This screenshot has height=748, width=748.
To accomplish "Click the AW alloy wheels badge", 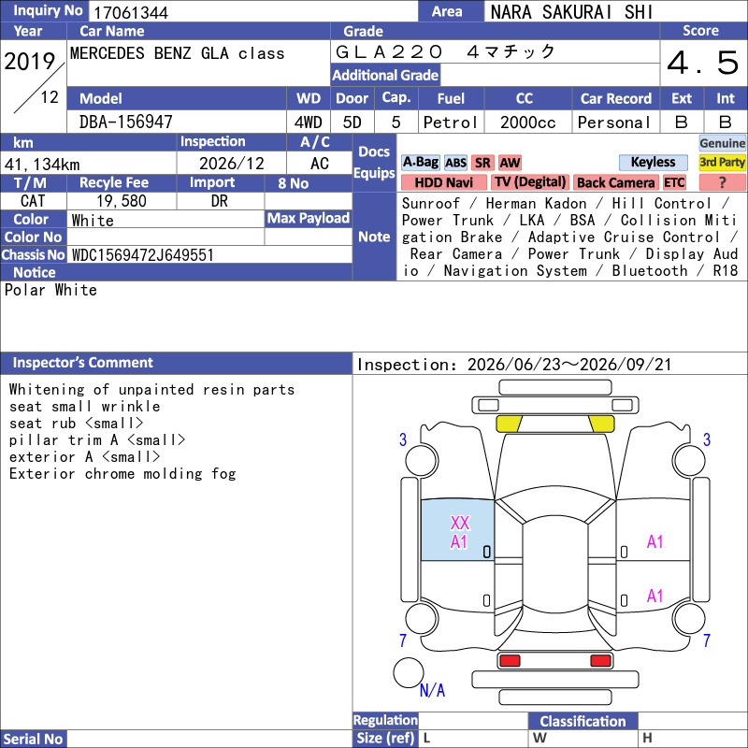I will click(510, 163).
